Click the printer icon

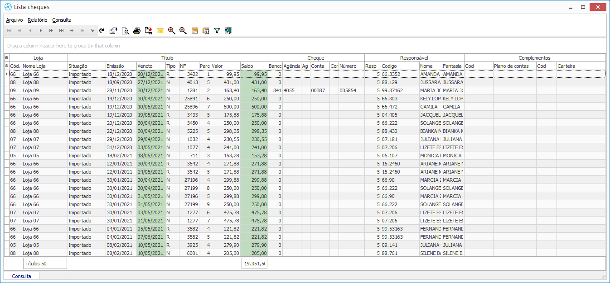coord(136,31)
